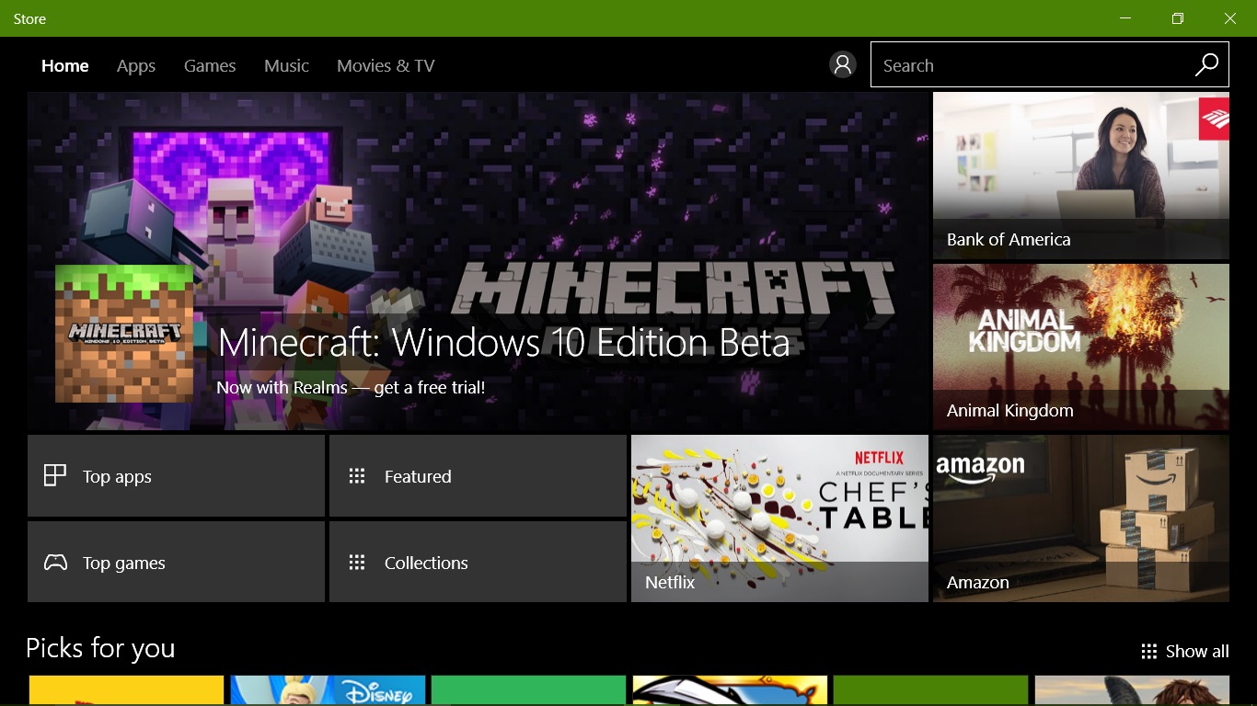Click the Store window title
1257x706 pixels.
click(29, 18)
